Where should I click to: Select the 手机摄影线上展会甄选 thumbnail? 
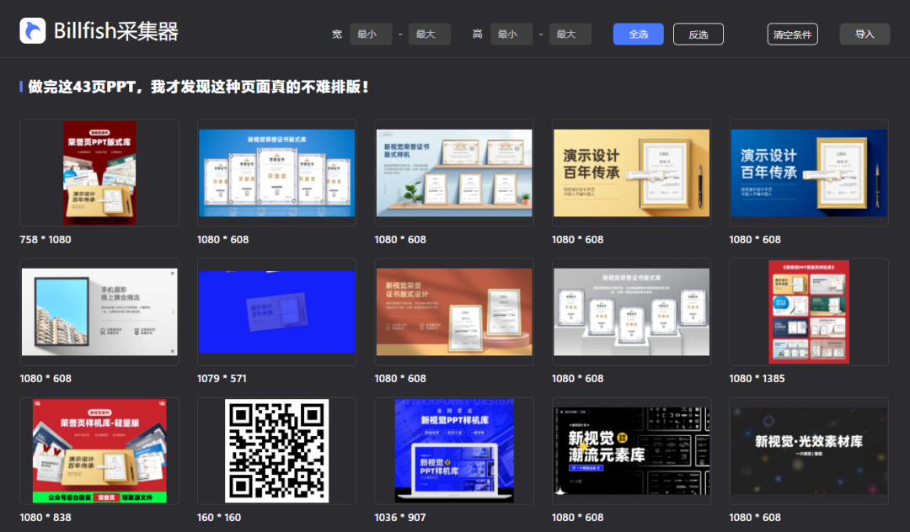(x=99, y=311)
